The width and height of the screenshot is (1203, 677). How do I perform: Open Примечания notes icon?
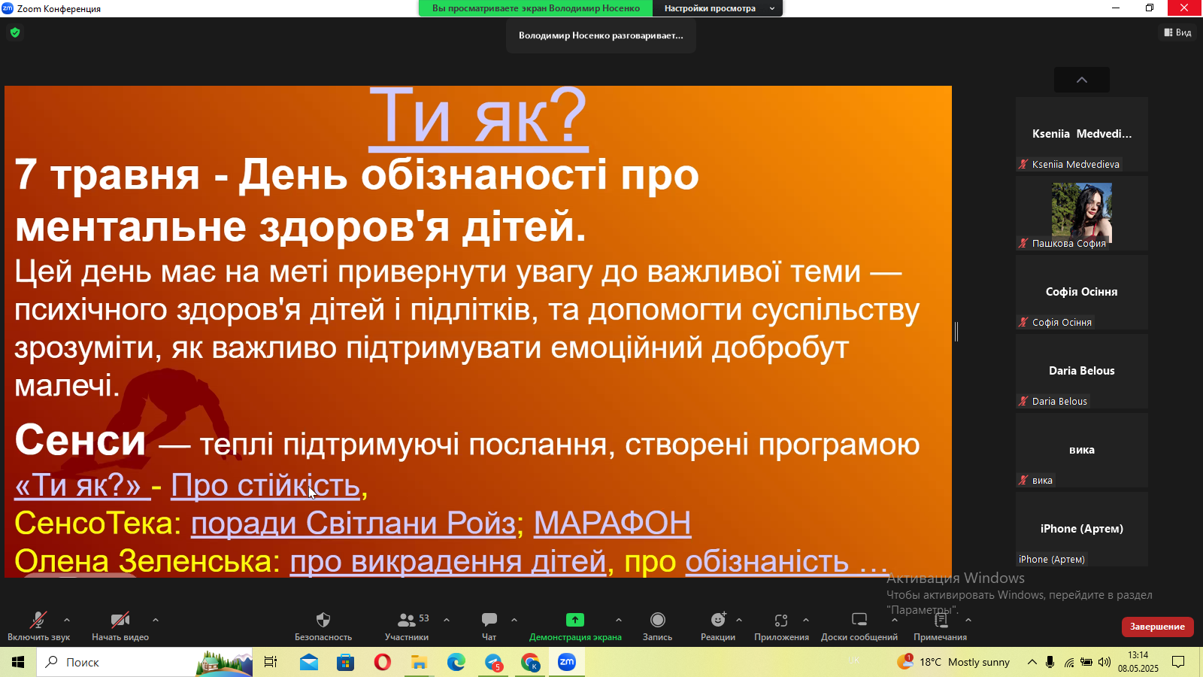[x=941, y=620]
